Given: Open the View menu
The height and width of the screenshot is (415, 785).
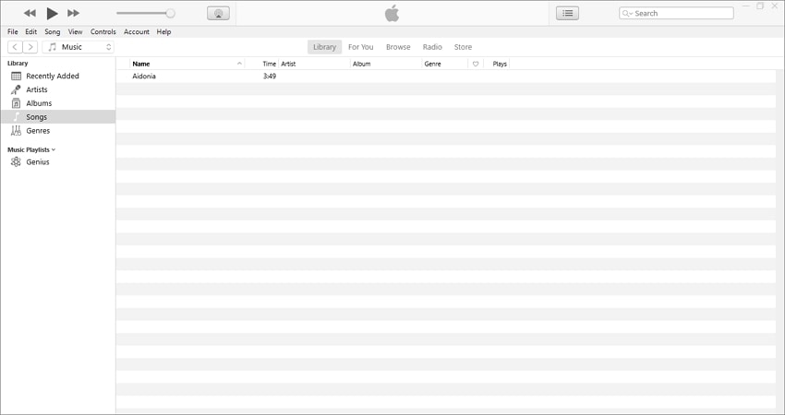Looking at the screenshot, I should click(75, 31).
